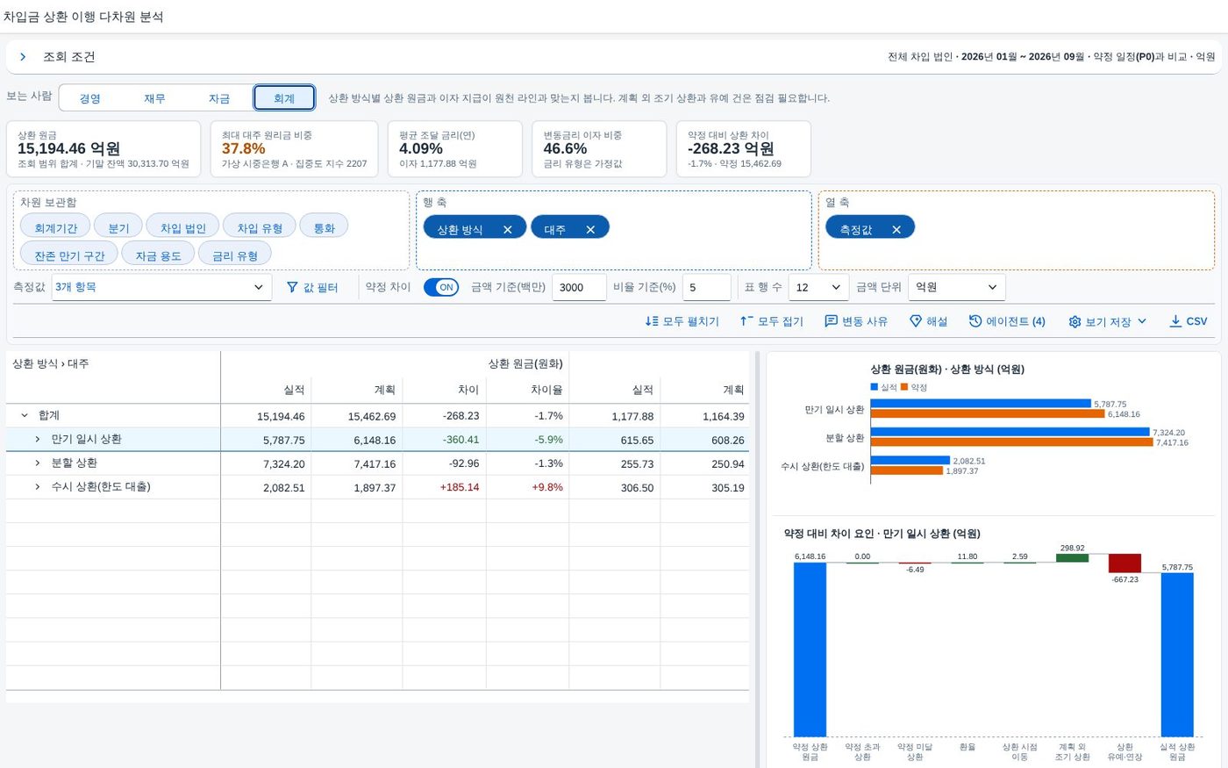Expand the 분할 상환 row
1228x768 pixels.
(38, 463)
